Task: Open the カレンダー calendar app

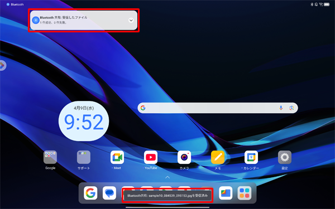Action: coord(251,157)
